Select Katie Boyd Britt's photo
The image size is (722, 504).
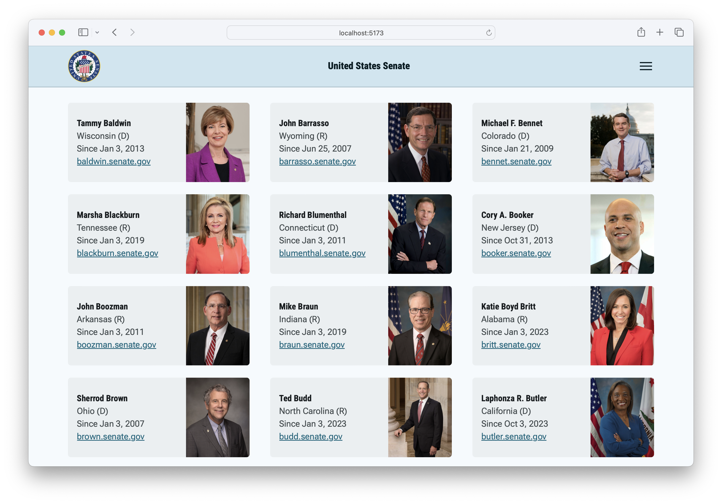[622, 326]
